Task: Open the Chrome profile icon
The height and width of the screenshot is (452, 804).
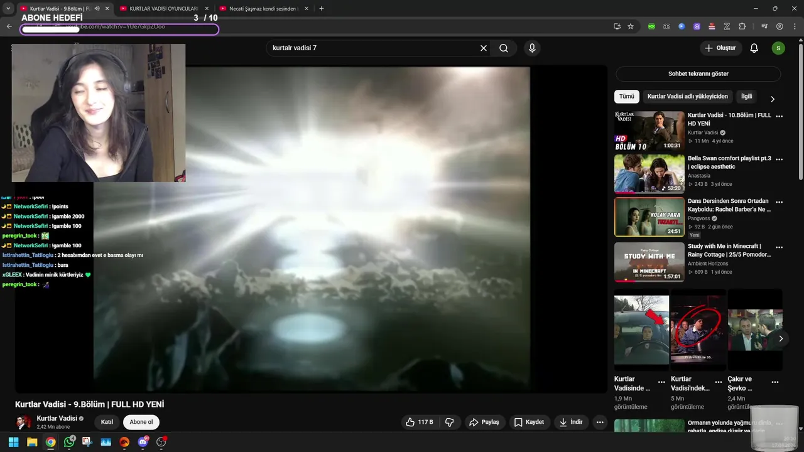Action: tap(780, 26)
